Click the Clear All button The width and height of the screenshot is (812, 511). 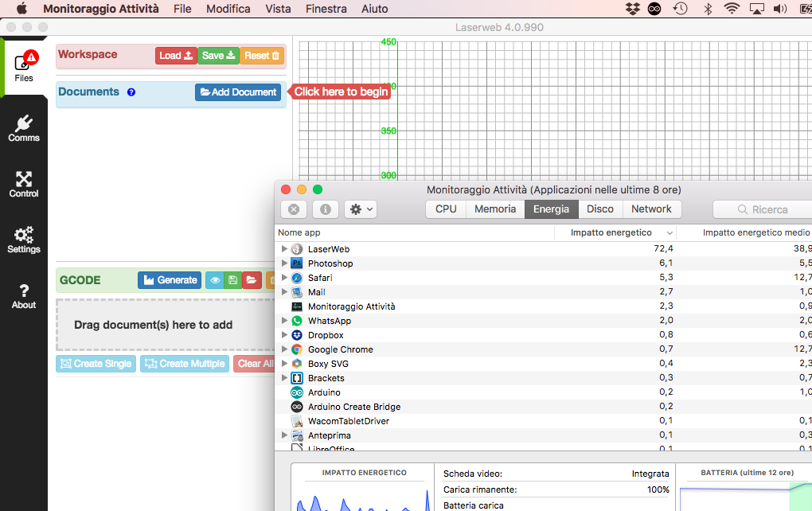[254, 364]
